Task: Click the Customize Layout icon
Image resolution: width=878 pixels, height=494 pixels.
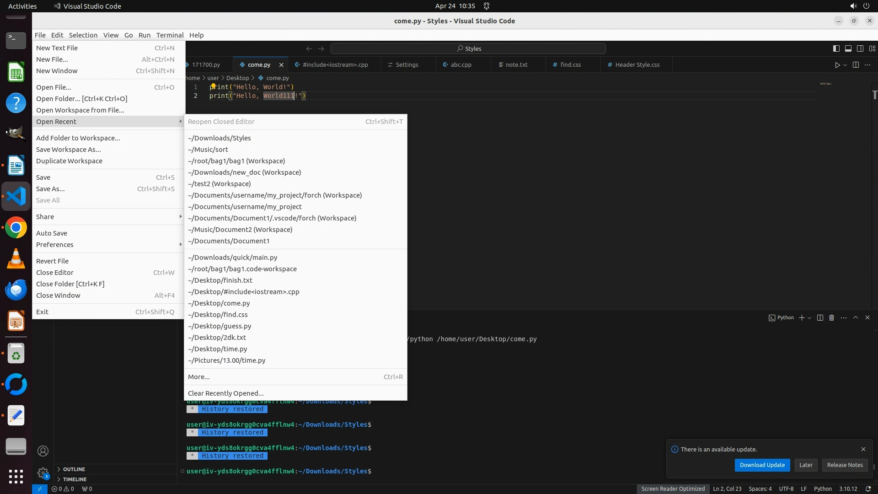Action: [872, 48]
